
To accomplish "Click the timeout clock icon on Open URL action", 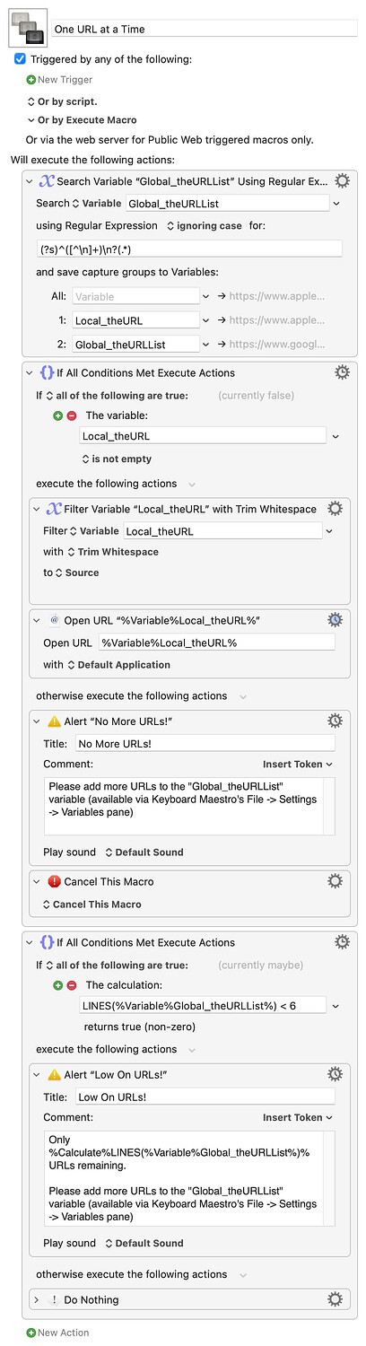I will tap(335, 620).
